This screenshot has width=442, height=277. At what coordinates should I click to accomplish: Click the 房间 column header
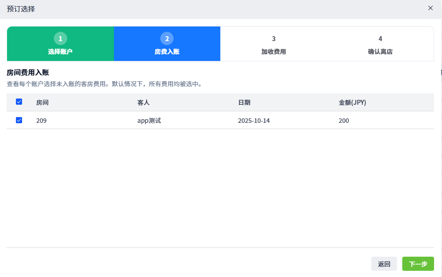pos(42,102)
